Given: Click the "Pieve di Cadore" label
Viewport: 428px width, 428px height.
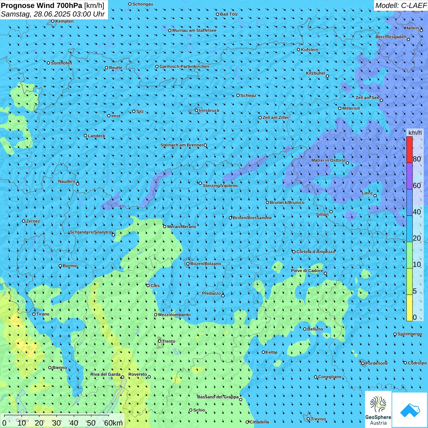Looking at the screenshot, I should (307, 271).
